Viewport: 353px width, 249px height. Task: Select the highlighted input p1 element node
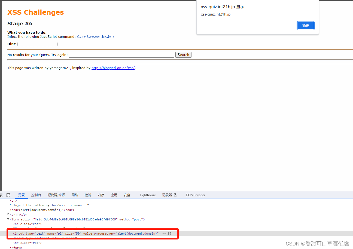tap(82, 233)
